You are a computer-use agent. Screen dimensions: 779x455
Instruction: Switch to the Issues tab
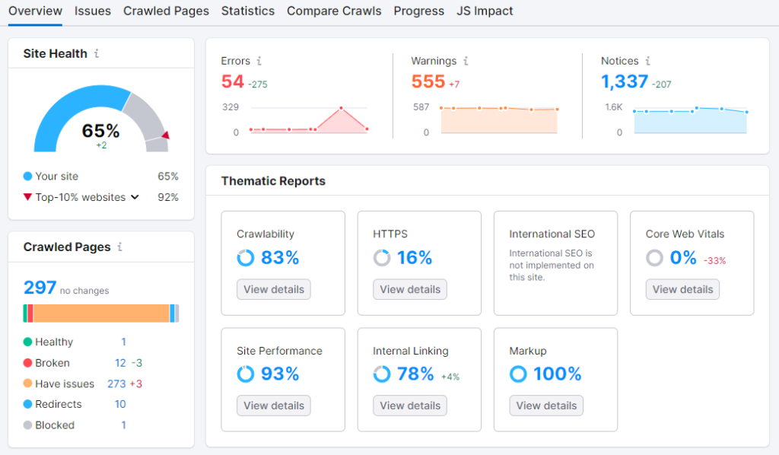pos(92,11)
